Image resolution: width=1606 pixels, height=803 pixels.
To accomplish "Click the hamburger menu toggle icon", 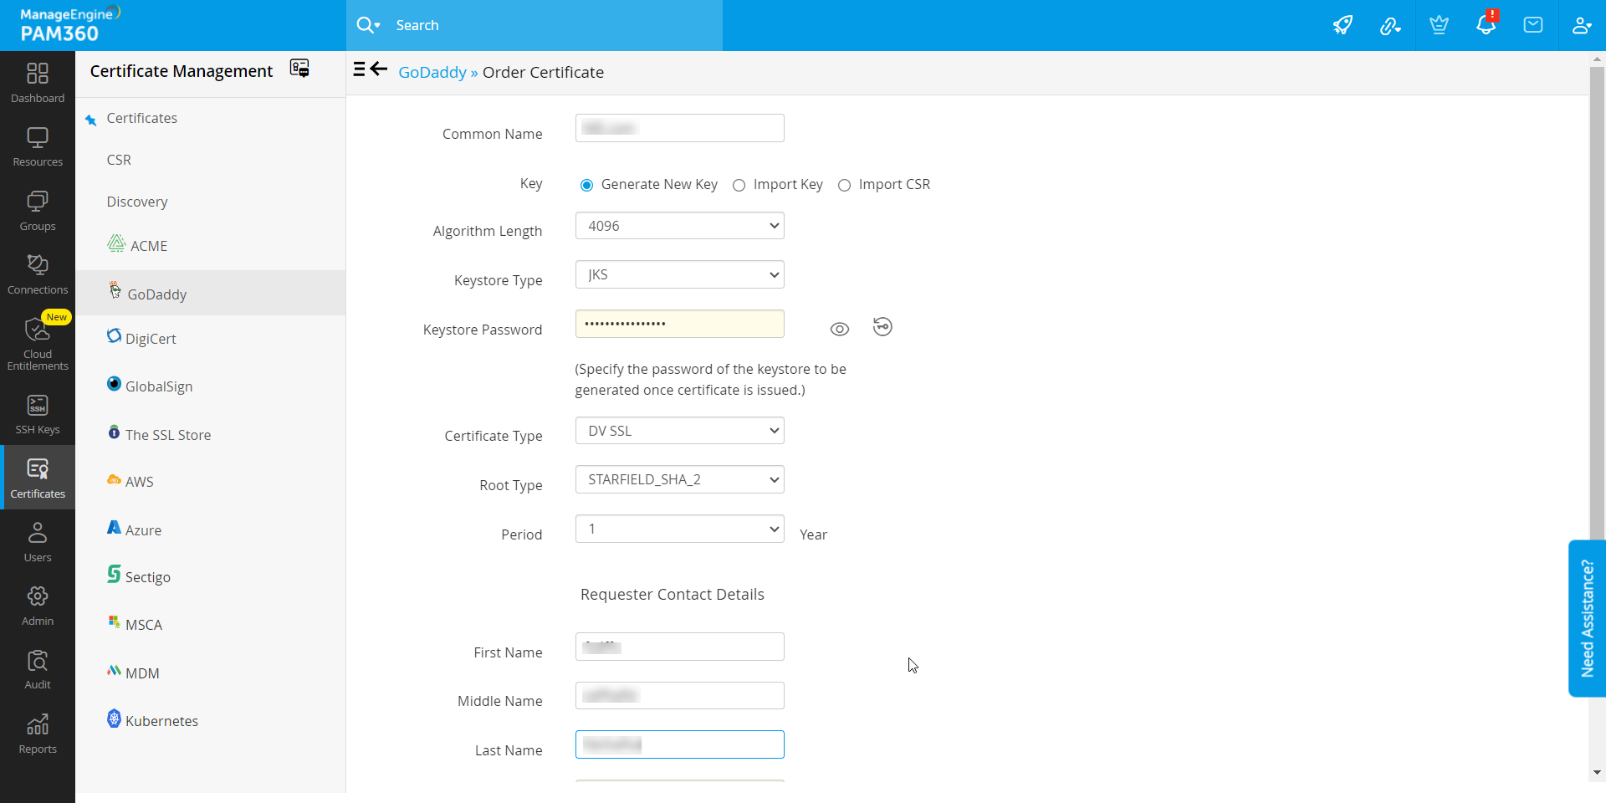I will pyautogui.click(x=359, y=69).
